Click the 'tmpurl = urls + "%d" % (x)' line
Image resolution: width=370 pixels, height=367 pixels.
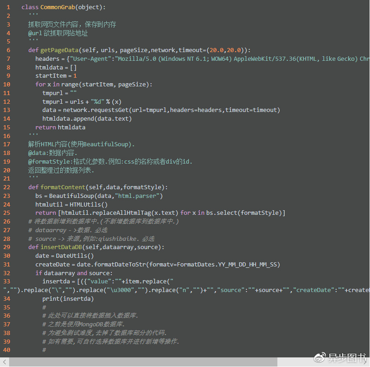pyautogui.click(x=82, y=102)
